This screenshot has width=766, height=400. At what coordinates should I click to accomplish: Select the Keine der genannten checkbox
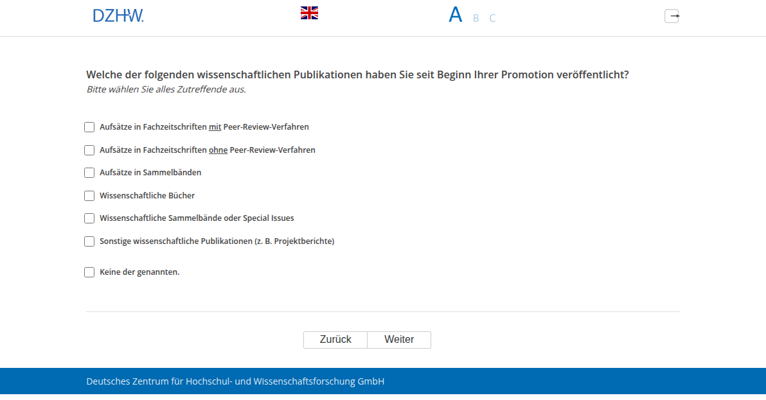[x=89, y=272]
